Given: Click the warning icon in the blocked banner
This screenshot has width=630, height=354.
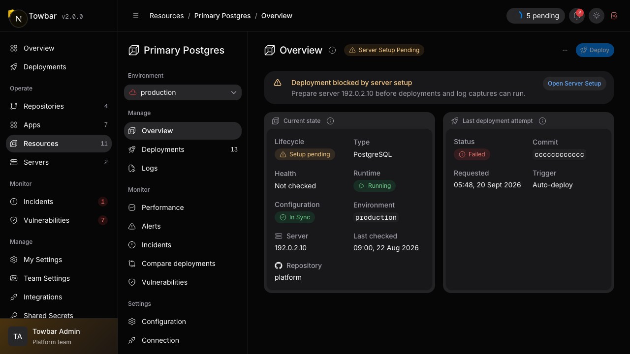Looking at the screenshot, I should pyautogui.click(x=278, y=83).
